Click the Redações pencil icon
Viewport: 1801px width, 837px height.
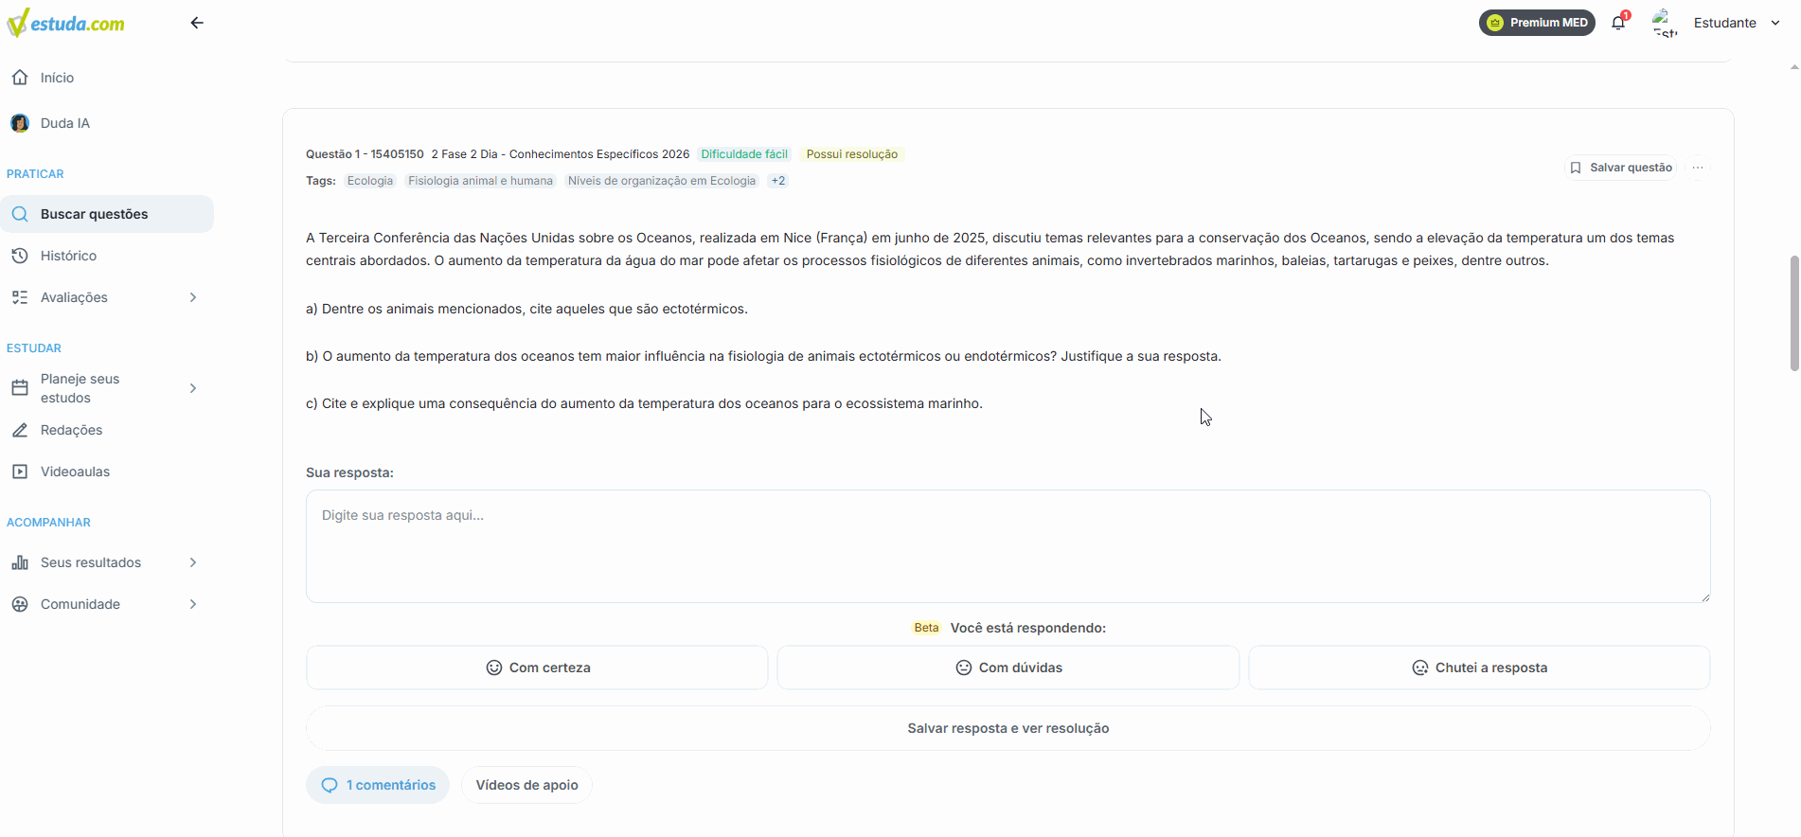coord(20,430)
